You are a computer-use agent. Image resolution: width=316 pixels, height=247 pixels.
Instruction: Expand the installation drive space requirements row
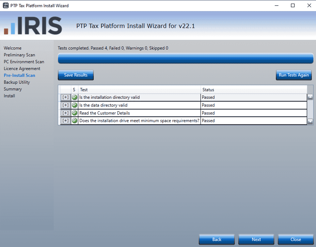click(x=66, y=121)
